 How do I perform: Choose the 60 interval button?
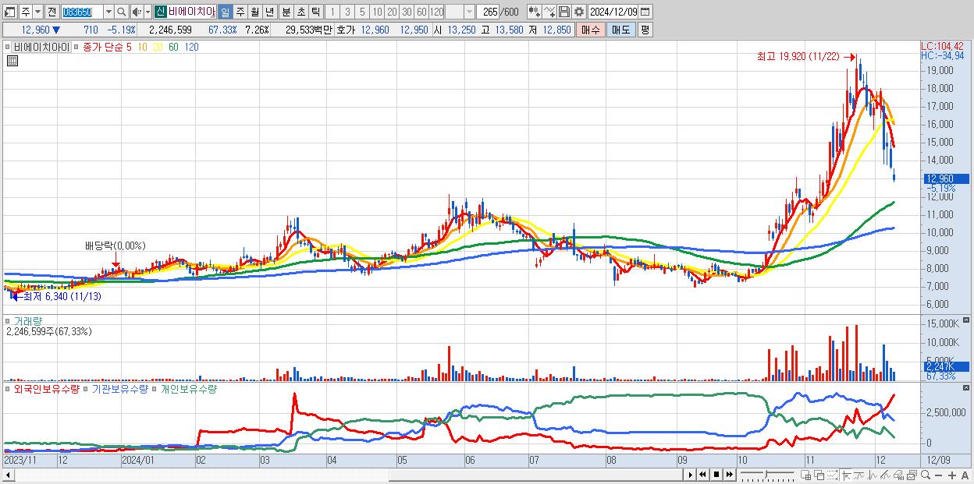421,12
